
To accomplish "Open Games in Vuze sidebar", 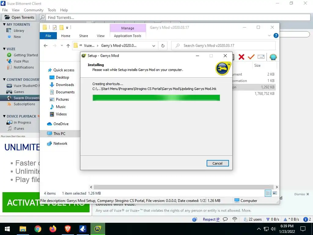I will coord(19,92).
